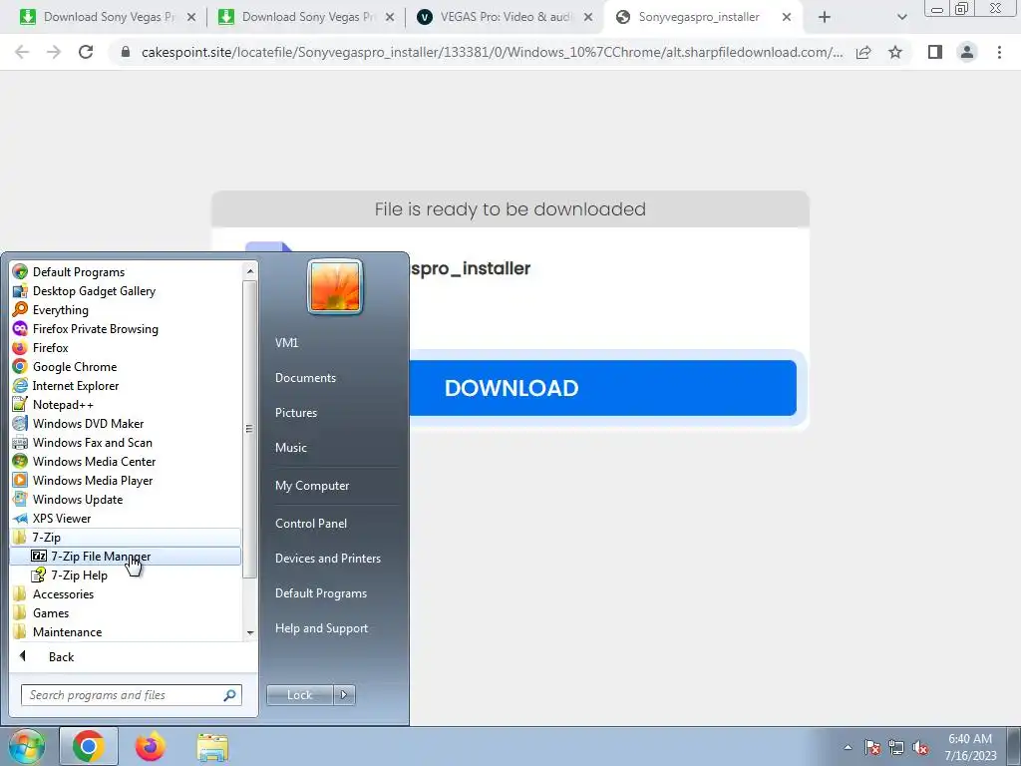The image size is (1021, 766).
Task: Click the search magnifier icon in Start menu
Action: 230,695
